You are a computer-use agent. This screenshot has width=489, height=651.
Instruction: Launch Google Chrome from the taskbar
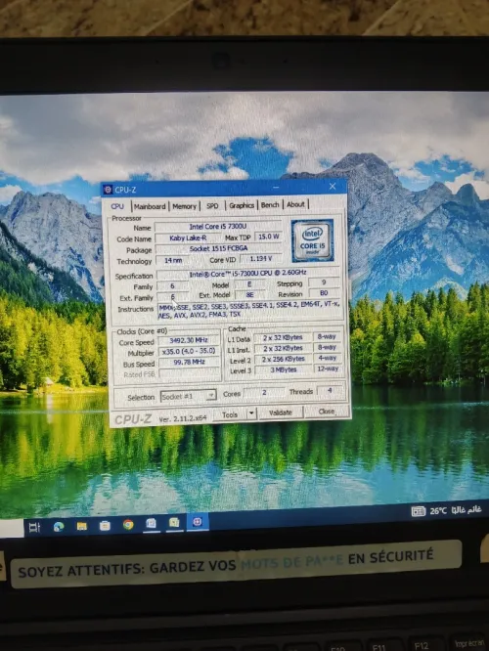(128, 525)
